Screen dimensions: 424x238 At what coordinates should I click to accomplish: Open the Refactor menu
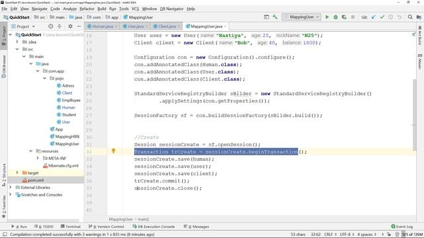click(87, 9)
